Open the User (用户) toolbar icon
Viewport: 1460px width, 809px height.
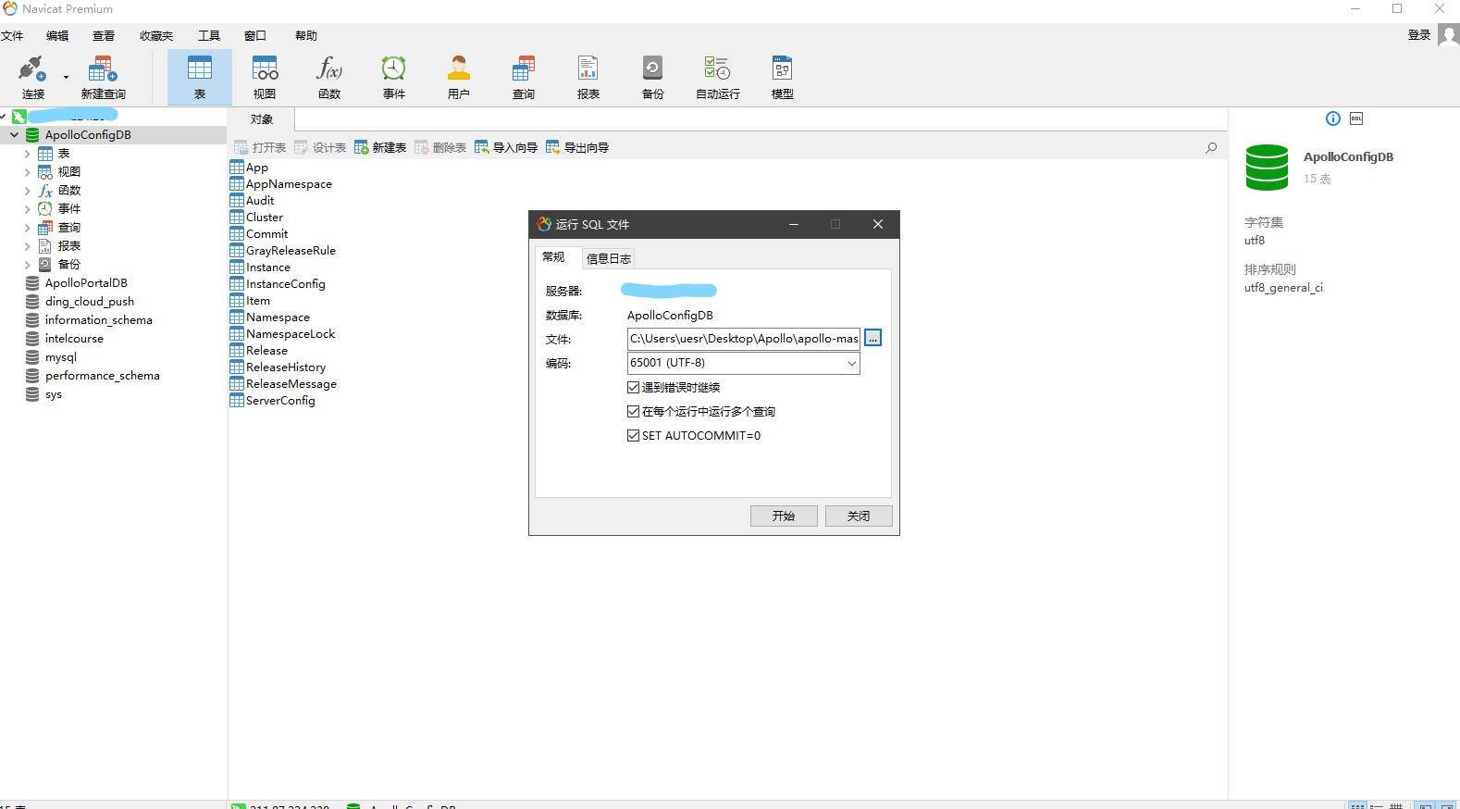459,78
